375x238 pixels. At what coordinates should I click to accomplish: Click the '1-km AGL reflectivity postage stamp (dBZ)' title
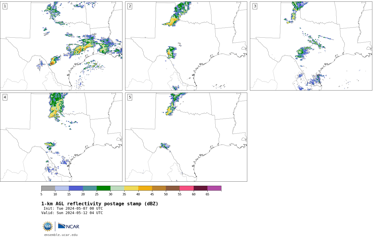pos(100,204)
